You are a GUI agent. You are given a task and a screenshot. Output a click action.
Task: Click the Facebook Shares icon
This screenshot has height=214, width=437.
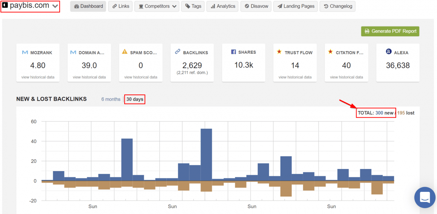[233, 52]
